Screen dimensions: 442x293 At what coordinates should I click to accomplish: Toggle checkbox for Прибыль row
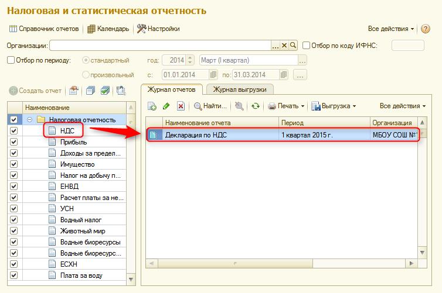click(13, 142)
